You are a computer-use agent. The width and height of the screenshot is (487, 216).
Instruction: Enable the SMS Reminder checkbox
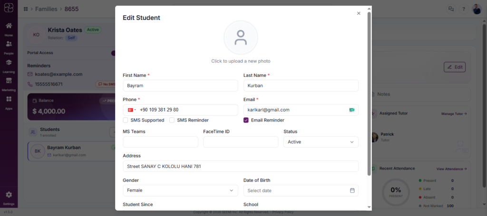(172, 120)
